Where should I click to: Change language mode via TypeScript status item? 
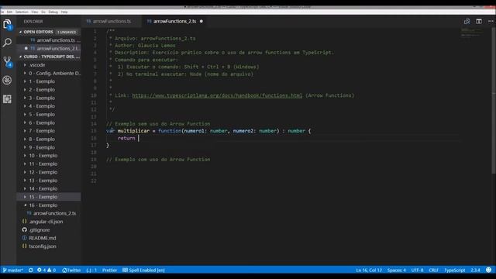[455, 270]
